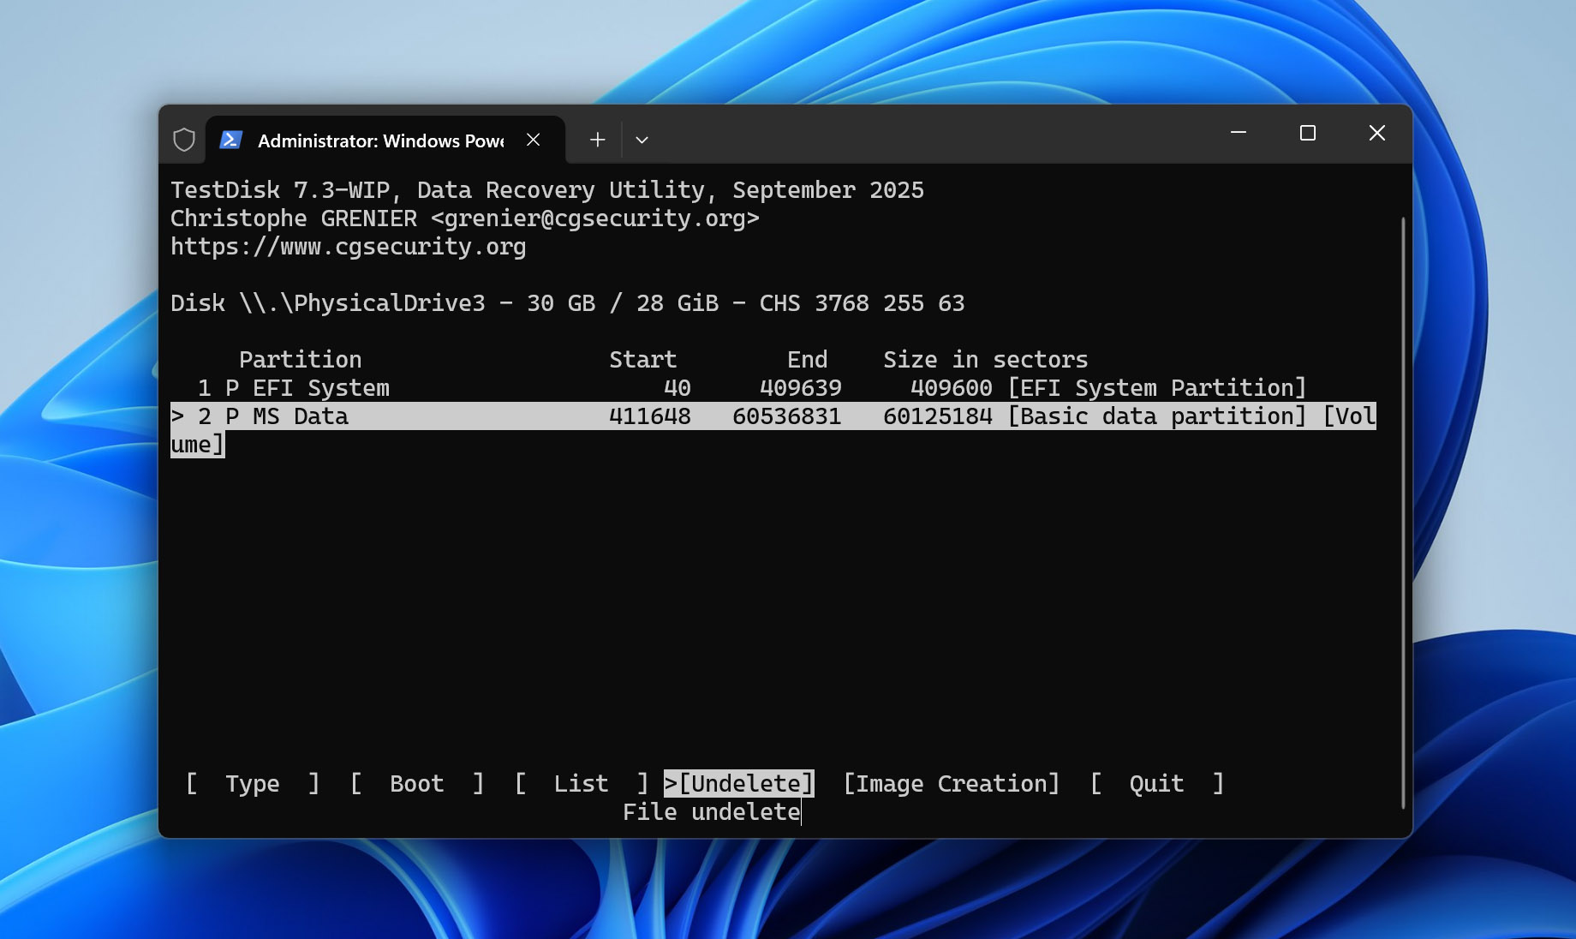The width and height of the screenshot is (1576, 939).
Task: Click the Christophe GRENIER author name
Action: point(294,218)
